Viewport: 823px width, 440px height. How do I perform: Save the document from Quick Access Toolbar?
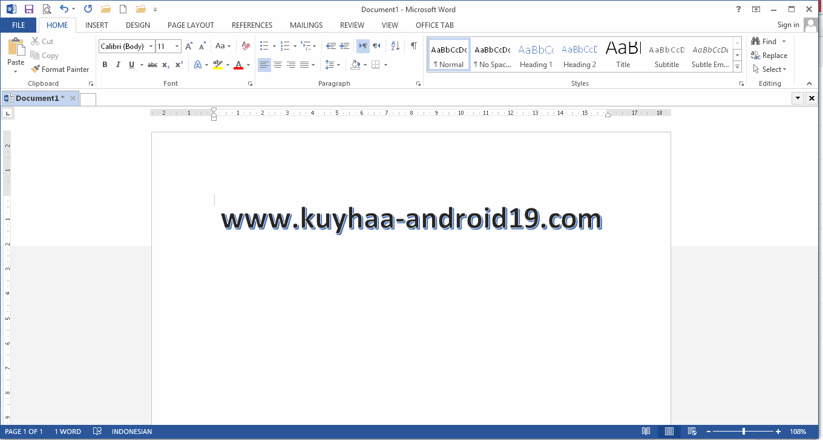(x=28, y=9)
